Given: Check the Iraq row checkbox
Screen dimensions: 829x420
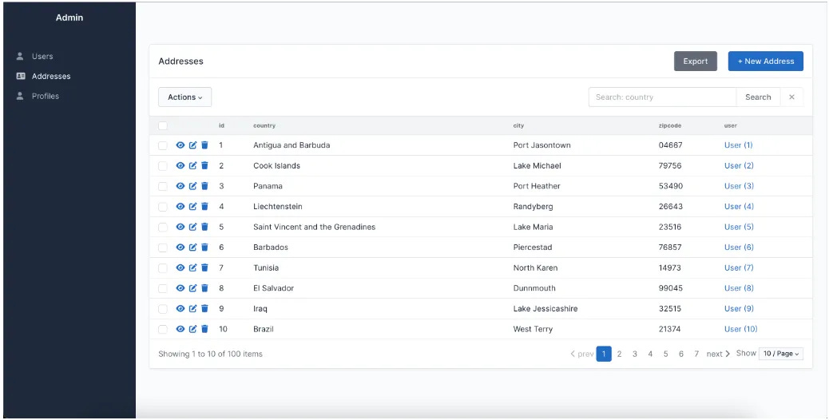Looking at the screenshot, I should click(x=163, y=309).
